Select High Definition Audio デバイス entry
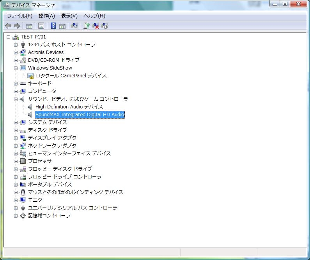The image size is (310, 260). coord(69,107)
